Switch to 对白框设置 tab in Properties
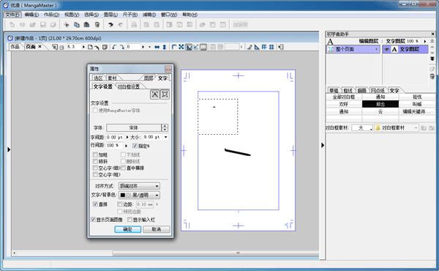This screenshot has width=439, height=271. [x=129, y=86]
